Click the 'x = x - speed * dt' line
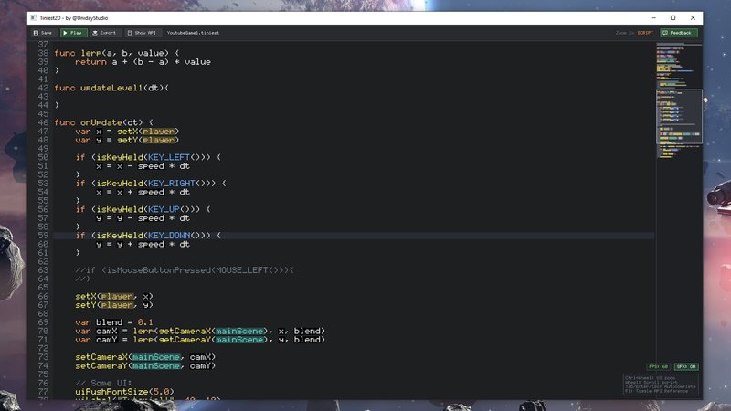This screenshot has width=731, height=411. [143, 166]
